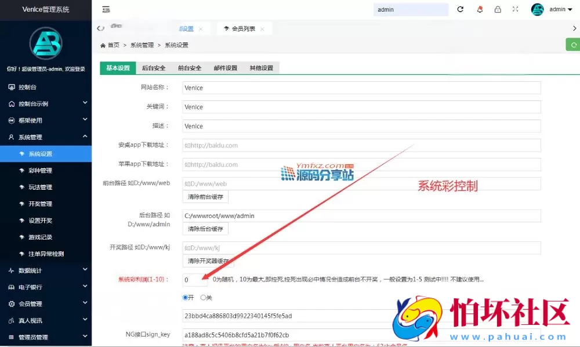Click the refresh icon in the top bar
Screen dimensions: 580x347
[x=460, y=9]
